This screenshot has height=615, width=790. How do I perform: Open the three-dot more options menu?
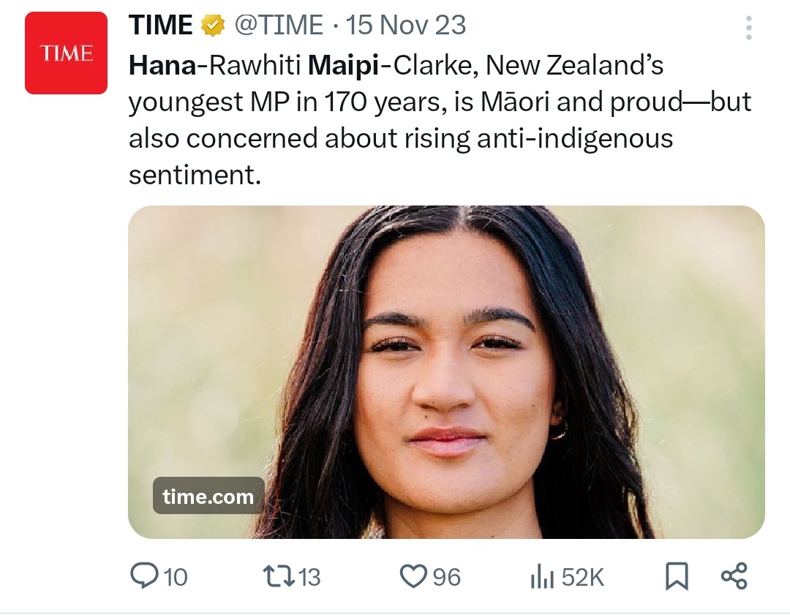click(748, 27)
